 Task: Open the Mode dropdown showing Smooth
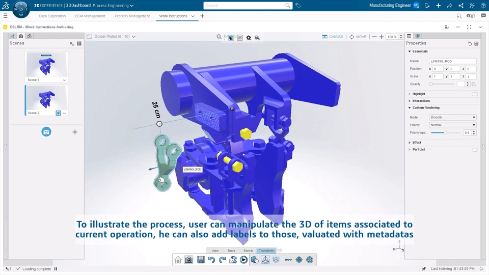click(x=452, y=118)
